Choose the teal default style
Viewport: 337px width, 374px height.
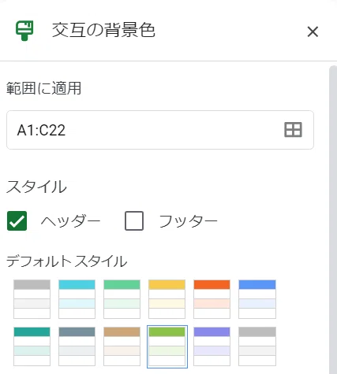tap(32, 346)
